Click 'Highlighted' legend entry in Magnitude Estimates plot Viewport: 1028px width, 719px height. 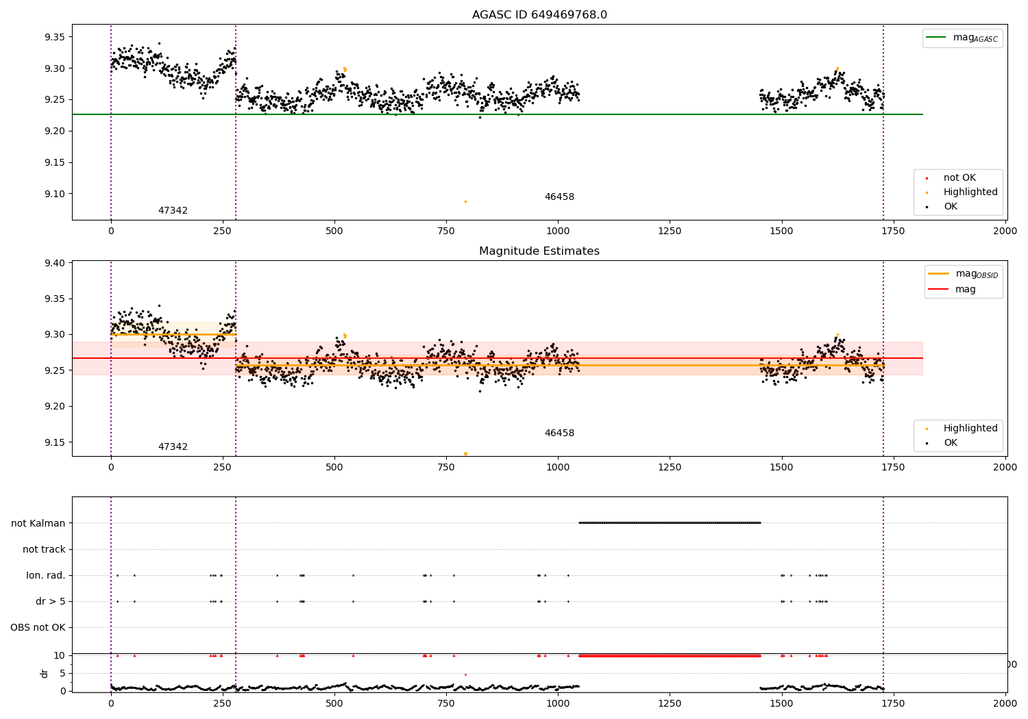point(962,428)
